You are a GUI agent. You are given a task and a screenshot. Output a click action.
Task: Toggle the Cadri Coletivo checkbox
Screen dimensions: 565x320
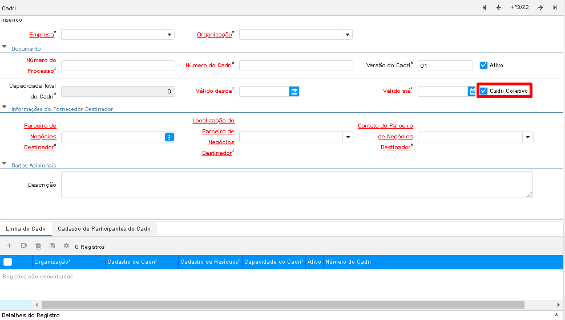483,91
